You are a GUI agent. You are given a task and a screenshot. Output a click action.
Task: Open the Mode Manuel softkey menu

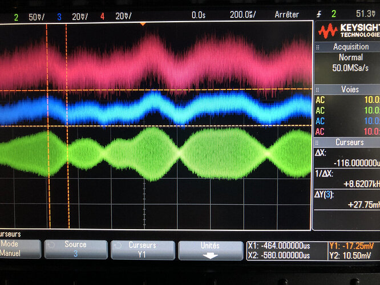[17, 249]
